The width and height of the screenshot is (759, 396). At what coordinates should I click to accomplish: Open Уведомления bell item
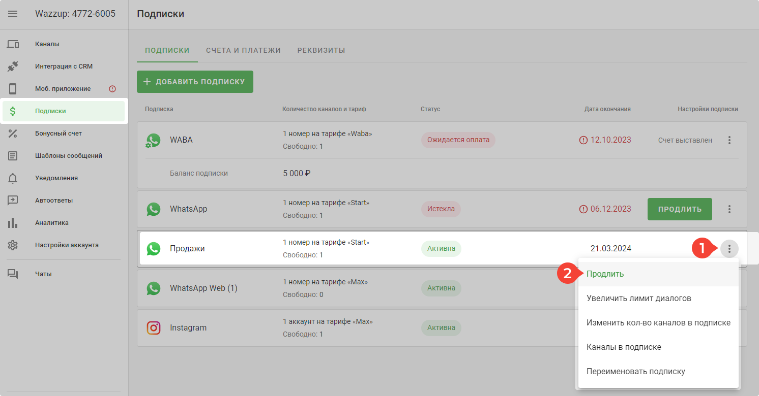56,178
